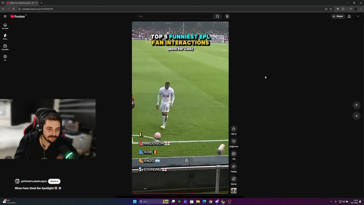Open the Windows Start menu

click(x=135, y=202)
